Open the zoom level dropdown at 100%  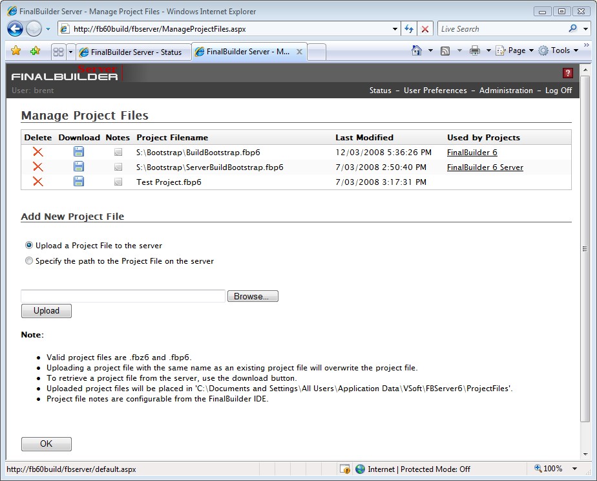(x=574, y=469)
